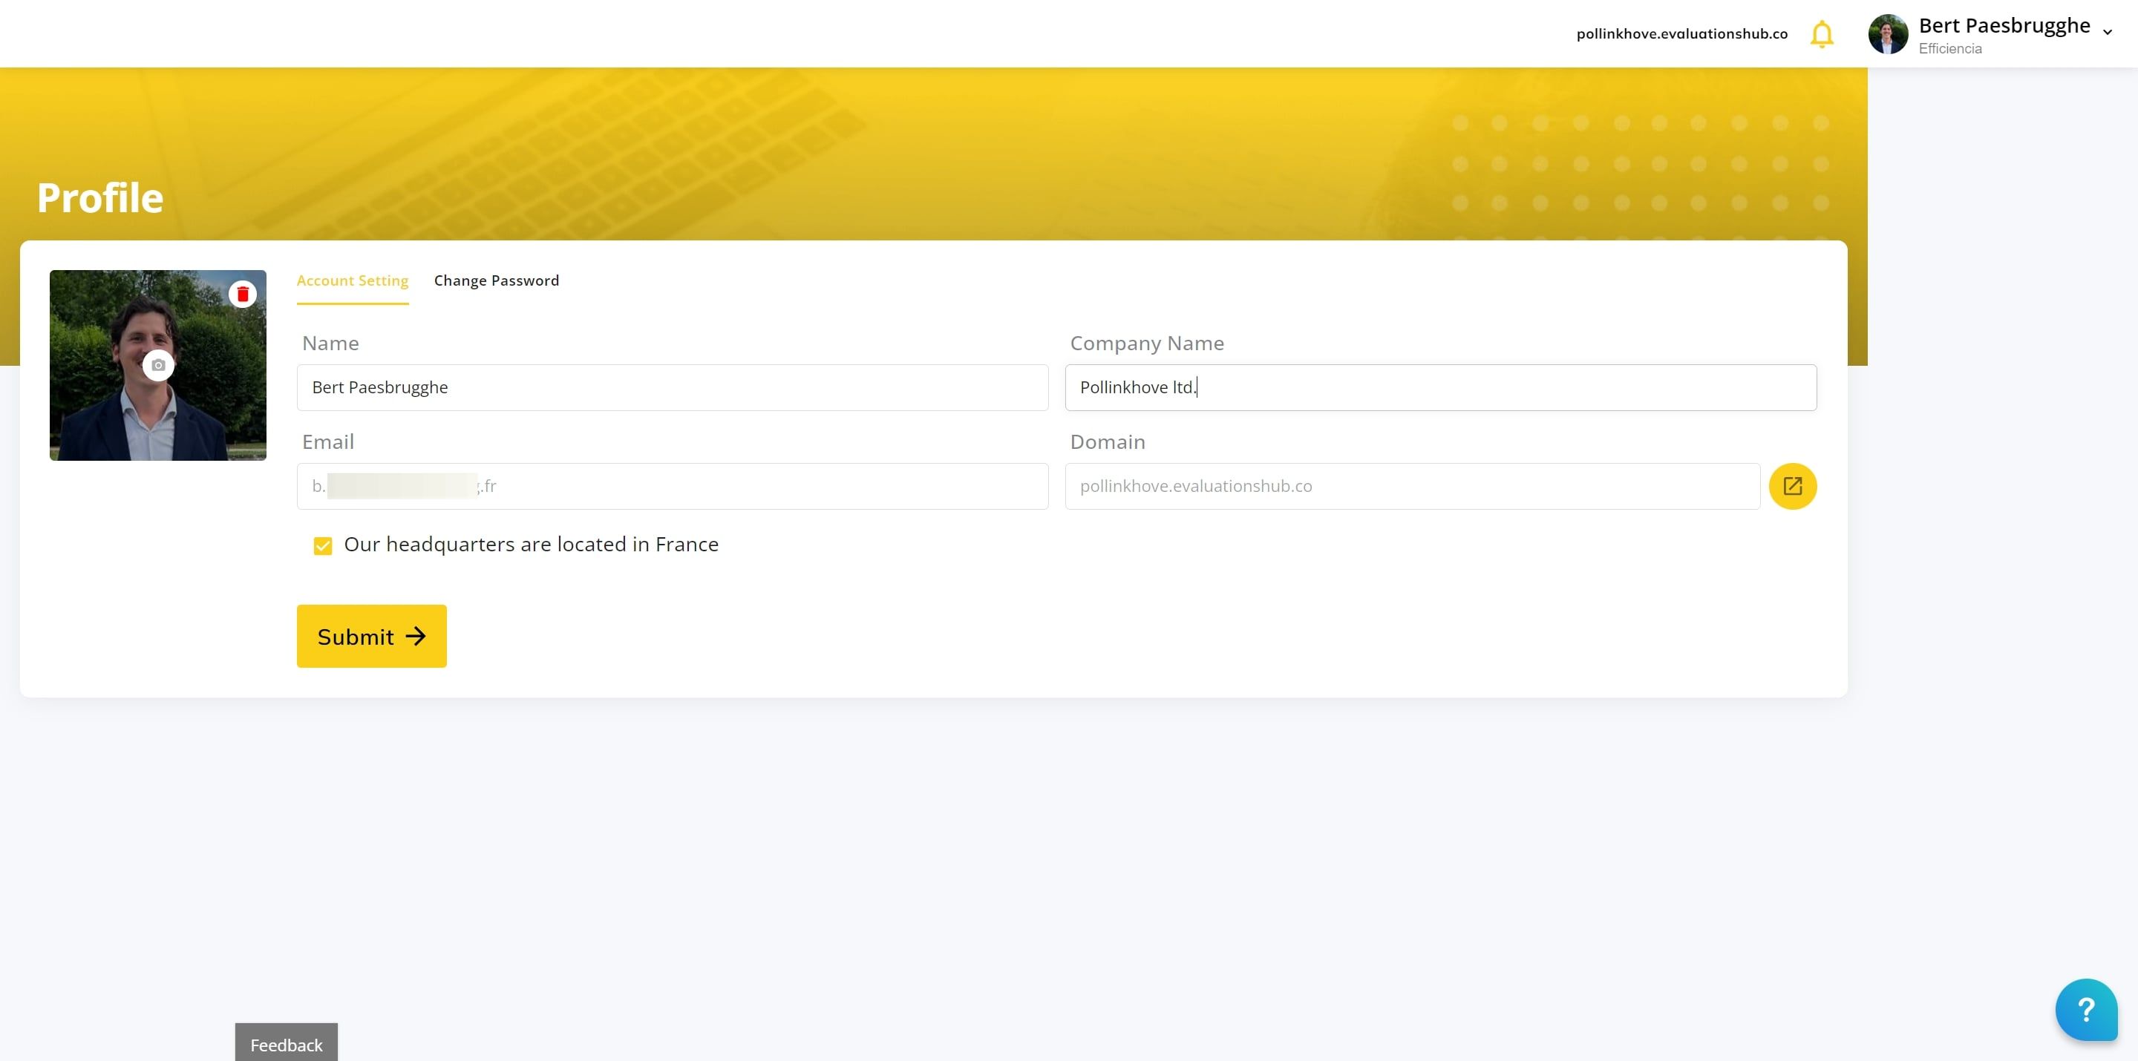Click Bert Paesbrugghe name in header
The width and height of the screenshot is (2138, 1061).
coord(2004,26)
